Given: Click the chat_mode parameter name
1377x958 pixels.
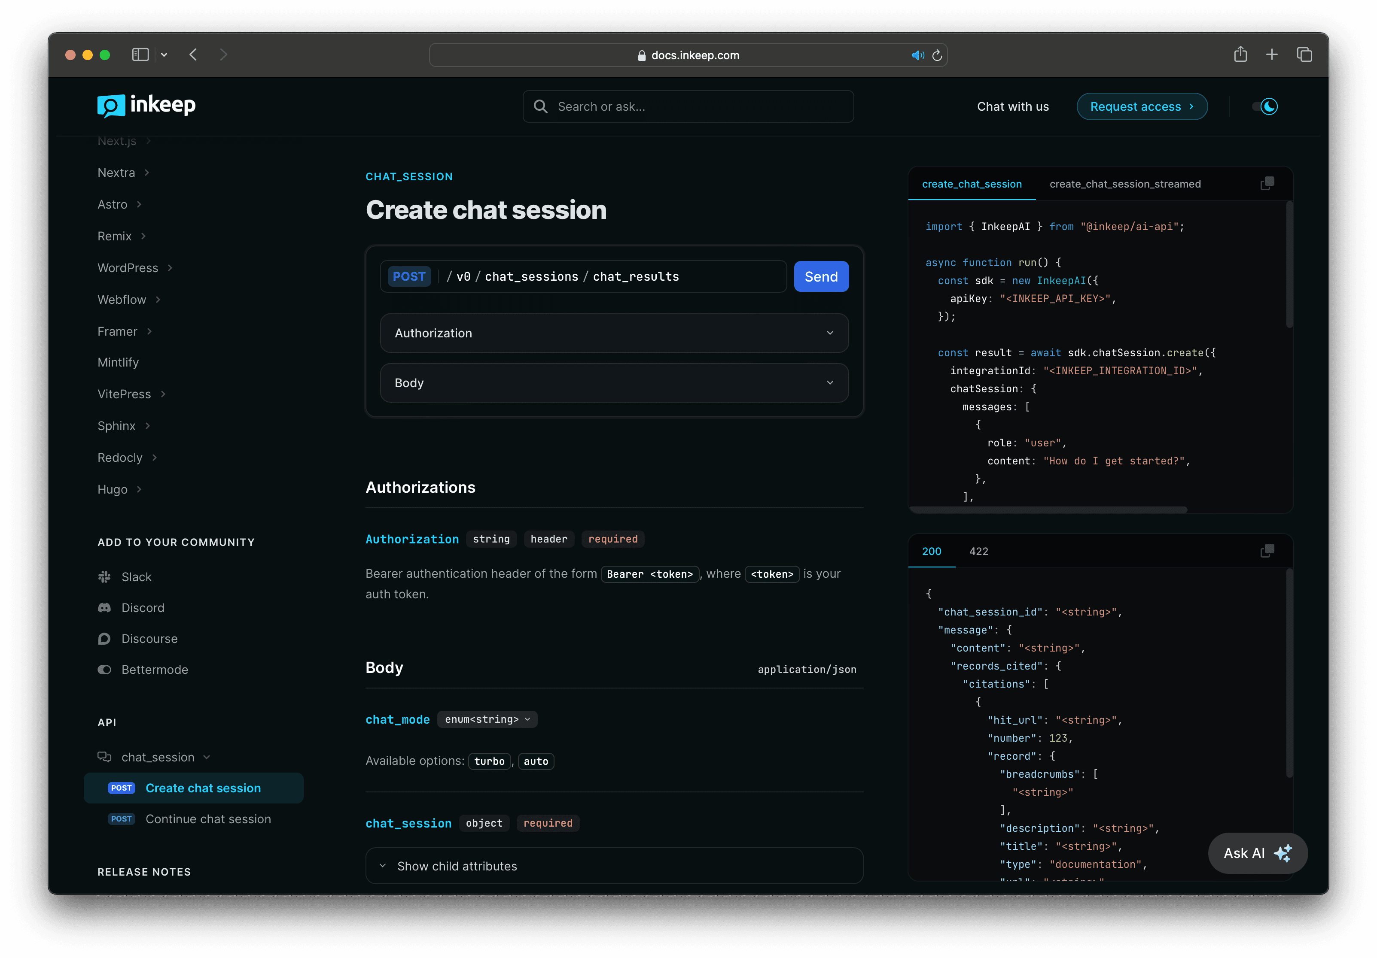Looking at the screenshot, I should (x=398, y=719).
